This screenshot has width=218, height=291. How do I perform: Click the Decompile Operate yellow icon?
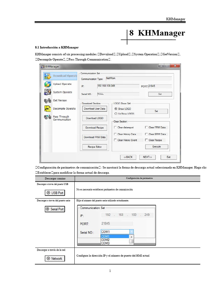tap(48, 109)
